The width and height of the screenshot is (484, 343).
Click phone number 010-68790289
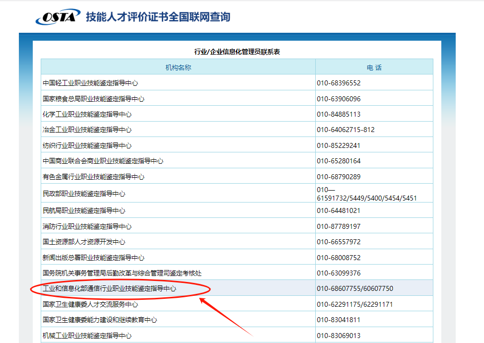click(x=339, y=177)
